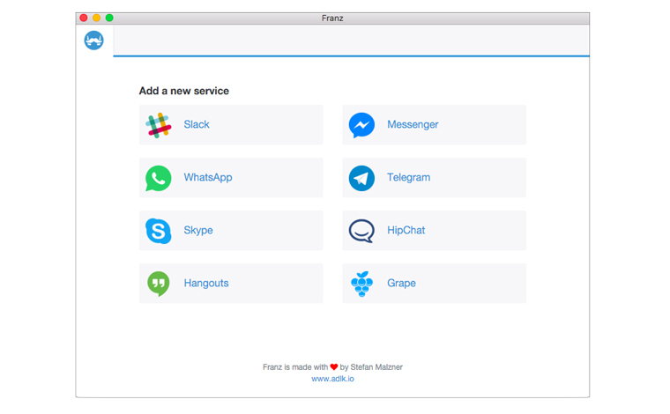The height and width of the screenshot is (414, 670).
Task: Add the Grape service by its label
Action: [x=401, y=284]
